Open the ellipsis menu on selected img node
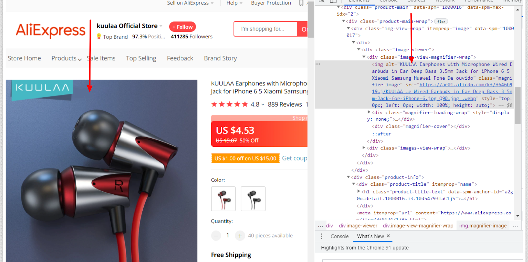The width and height of the screenshot is (528, 262). (x=318, y=64)
